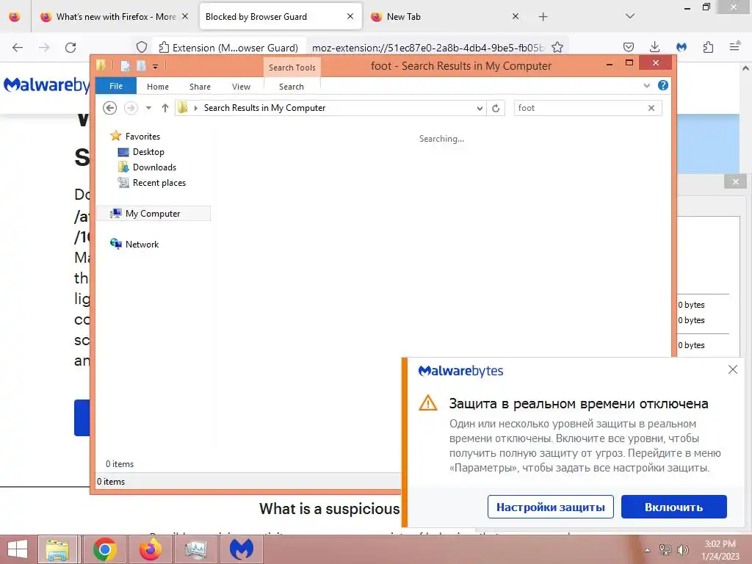Image resolution: width=752 pixels, height=564 pixels.
Task: Go up one folder level
Action: point(165,108)
